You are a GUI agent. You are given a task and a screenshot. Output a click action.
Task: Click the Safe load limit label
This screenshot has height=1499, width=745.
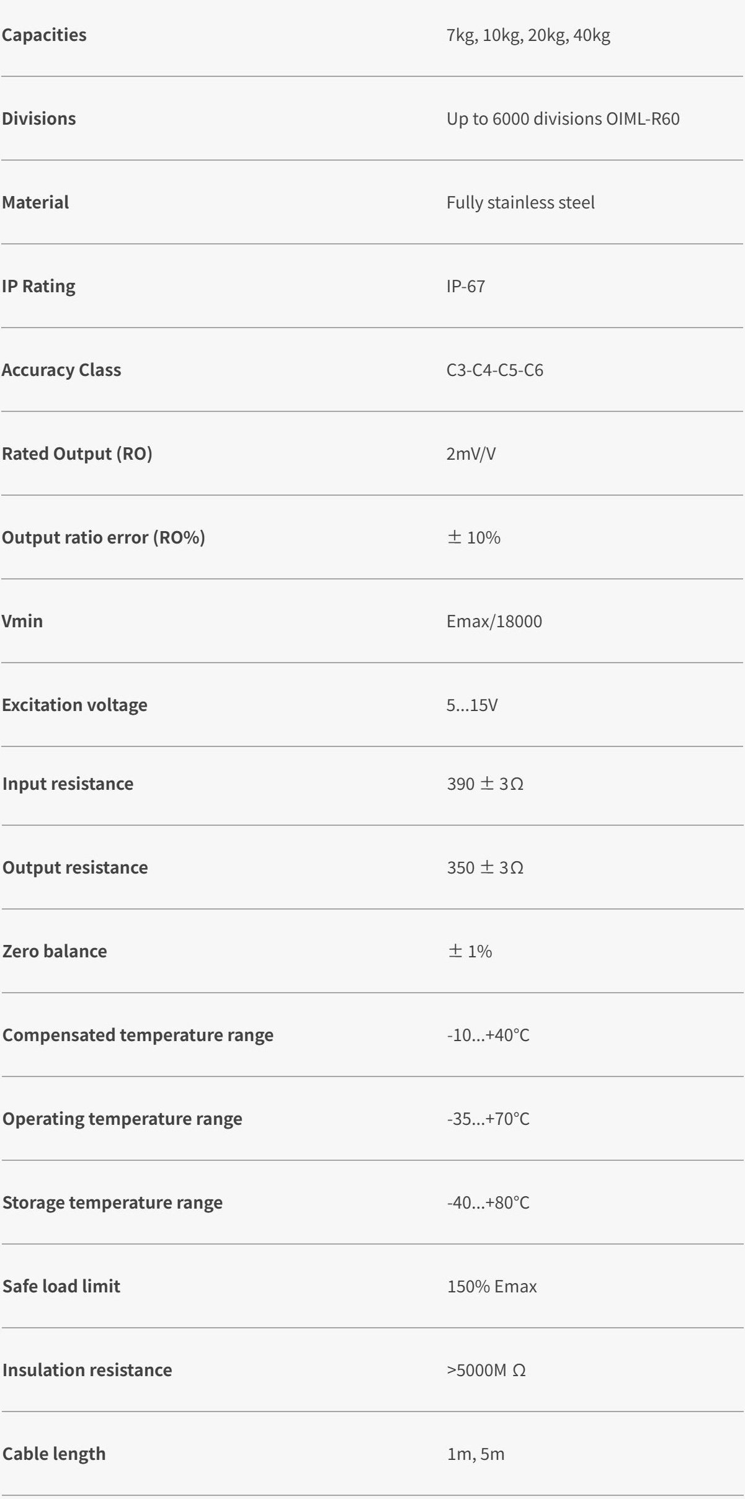(61, 1286)
